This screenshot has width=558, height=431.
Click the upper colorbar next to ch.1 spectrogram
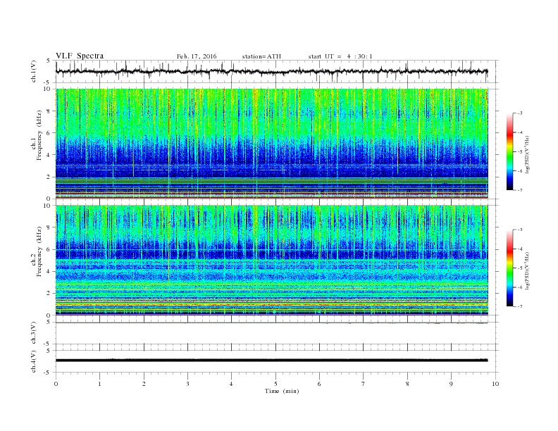pos(509,151)
